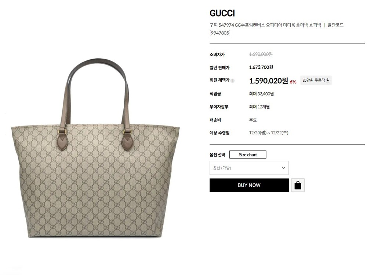The image size is (367, 275).
Task: Click the 발란 판매가 1,673,700원 price
Action: click(x=261, y=67)
